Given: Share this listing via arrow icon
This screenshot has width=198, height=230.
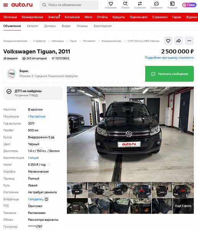Looking at the screenshot, I should pos(178,41).
